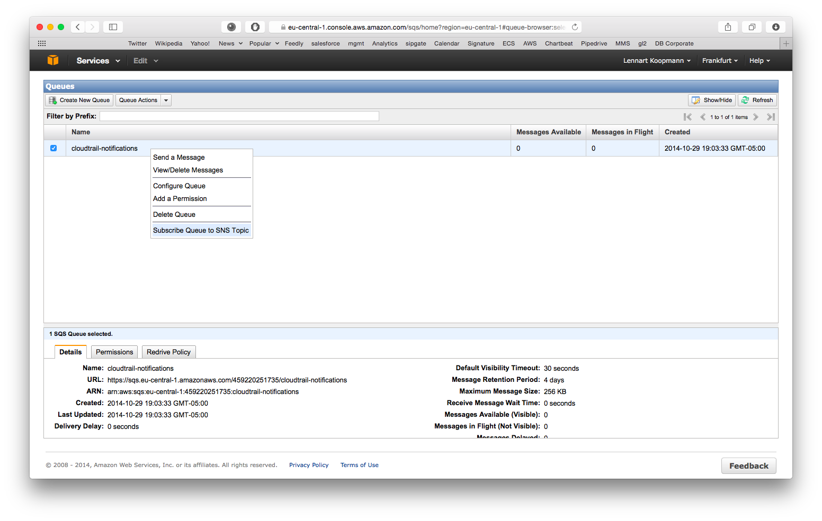Sort by the Created column header

[718, 132]
